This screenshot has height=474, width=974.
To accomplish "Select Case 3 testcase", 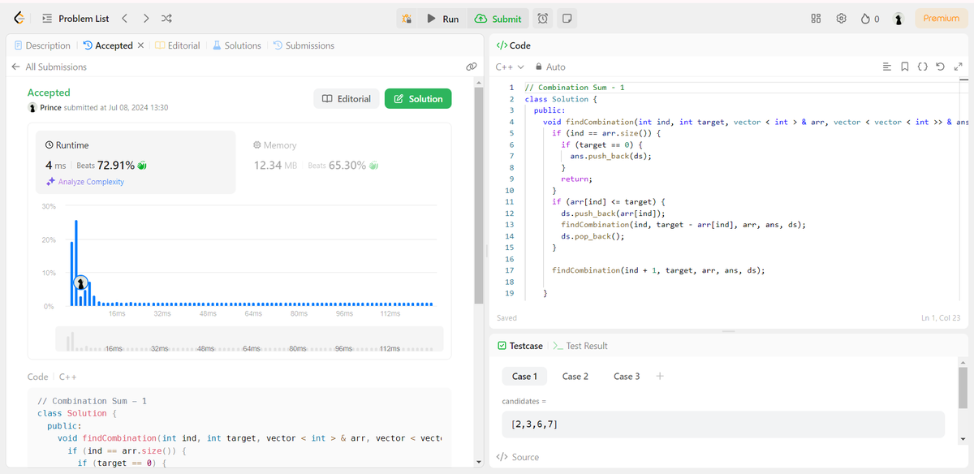I will (627, 376).
